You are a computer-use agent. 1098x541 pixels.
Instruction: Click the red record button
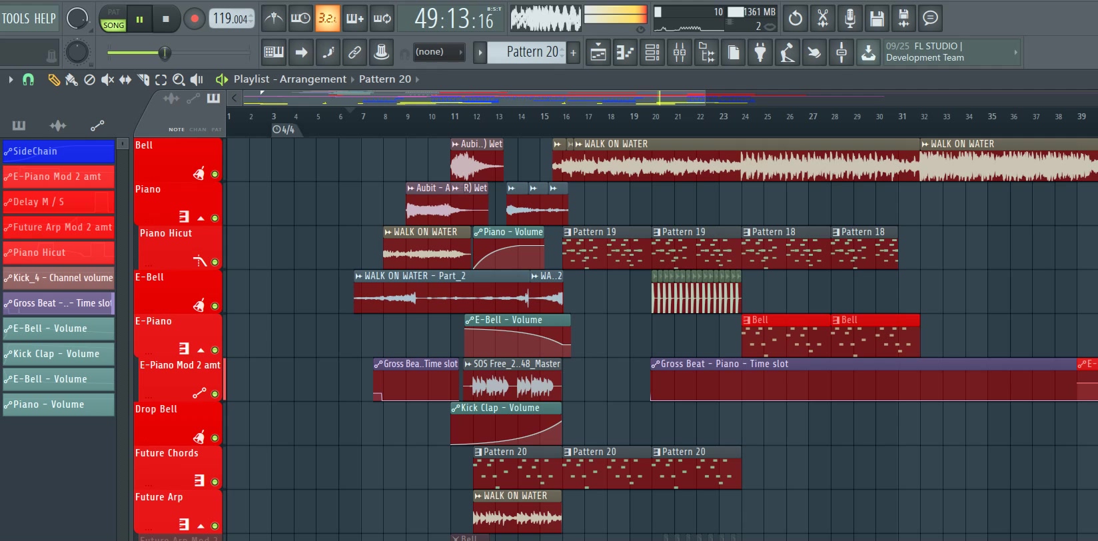point(194,19)
